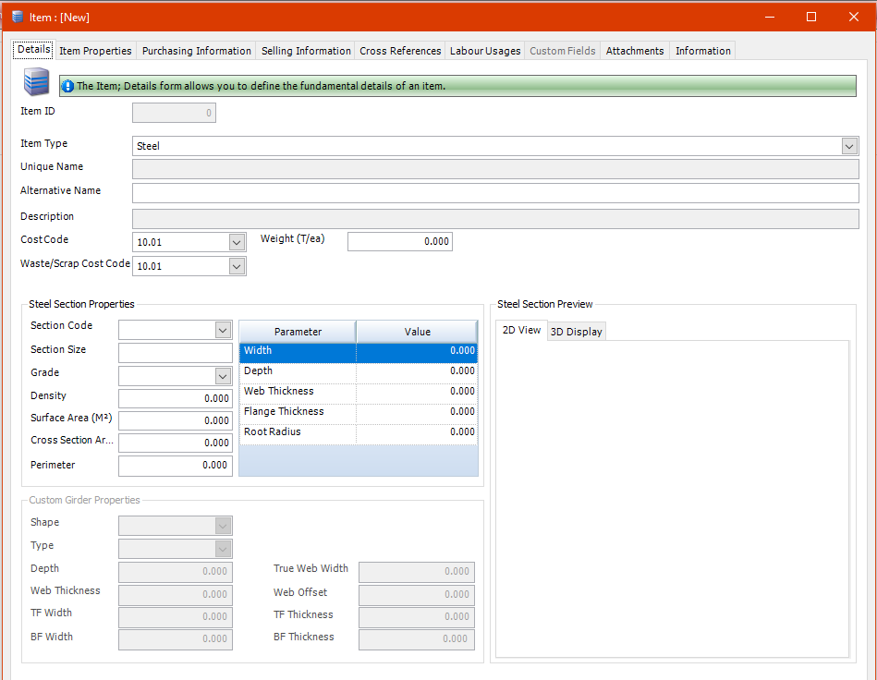The image size is (877, 680).
Task: Go to the Selling Information tab
Action: pyautogui.click(x=306, y=51)
